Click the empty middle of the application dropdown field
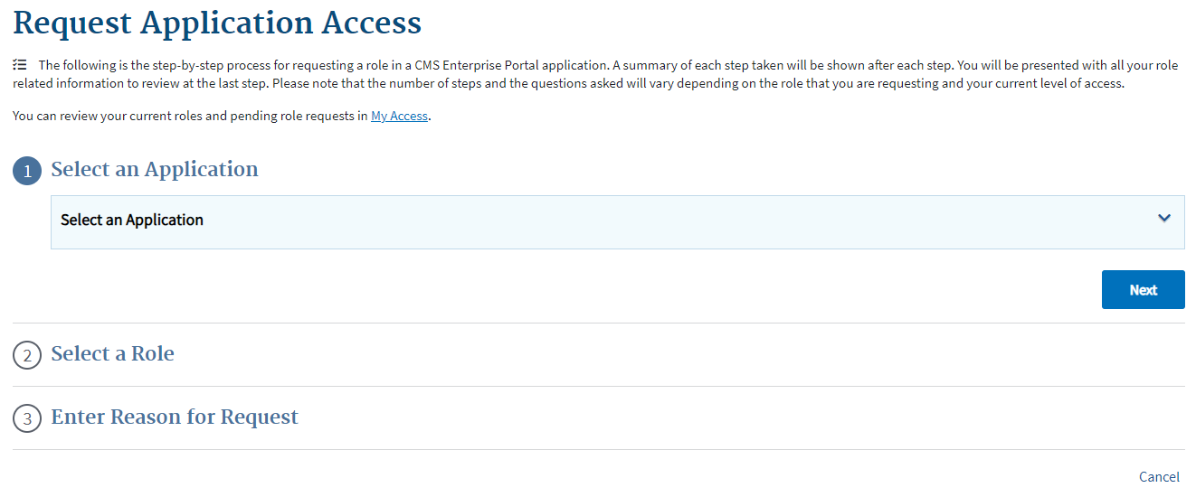Image resolution: width=1196 pixels, height=497 pixels. coord(633,221)
